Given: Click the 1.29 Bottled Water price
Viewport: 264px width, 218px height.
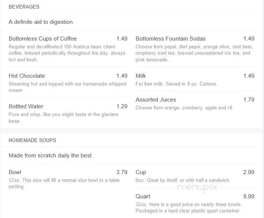Looking at the screenshot, I should 122,106.
